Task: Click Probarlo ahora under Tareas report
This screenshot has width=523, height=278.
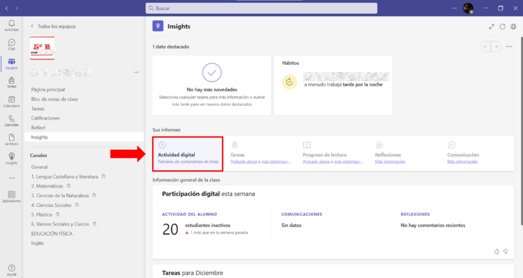Action: click(x=244, y=162)
